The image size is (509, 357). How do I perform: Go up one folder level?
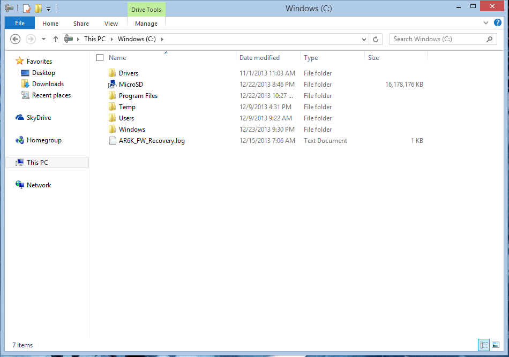click(x=56, y=39)
